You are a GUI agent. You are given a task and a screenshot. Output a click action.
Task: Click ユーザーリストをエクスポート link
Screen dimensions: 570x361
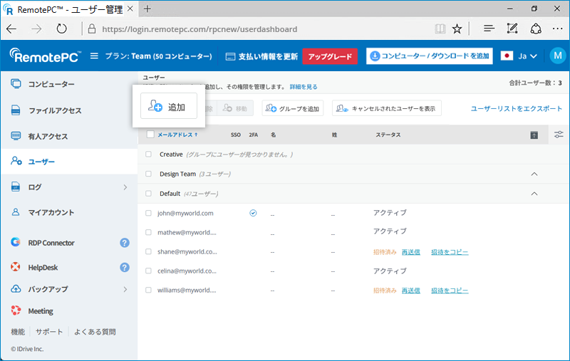click(x=517, y=108)
